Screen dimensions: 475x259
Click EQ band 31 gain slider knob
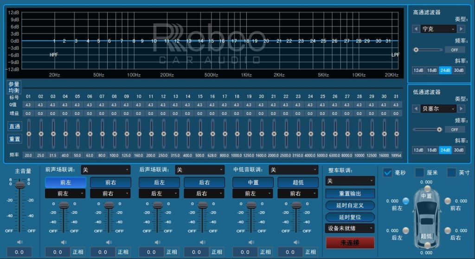(396, 134)
